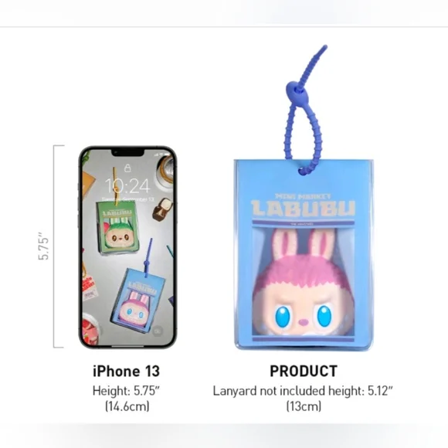This screenshot has width=448, height=448.
Task: Click the phone's status bar signal icons
Action: 162,154
